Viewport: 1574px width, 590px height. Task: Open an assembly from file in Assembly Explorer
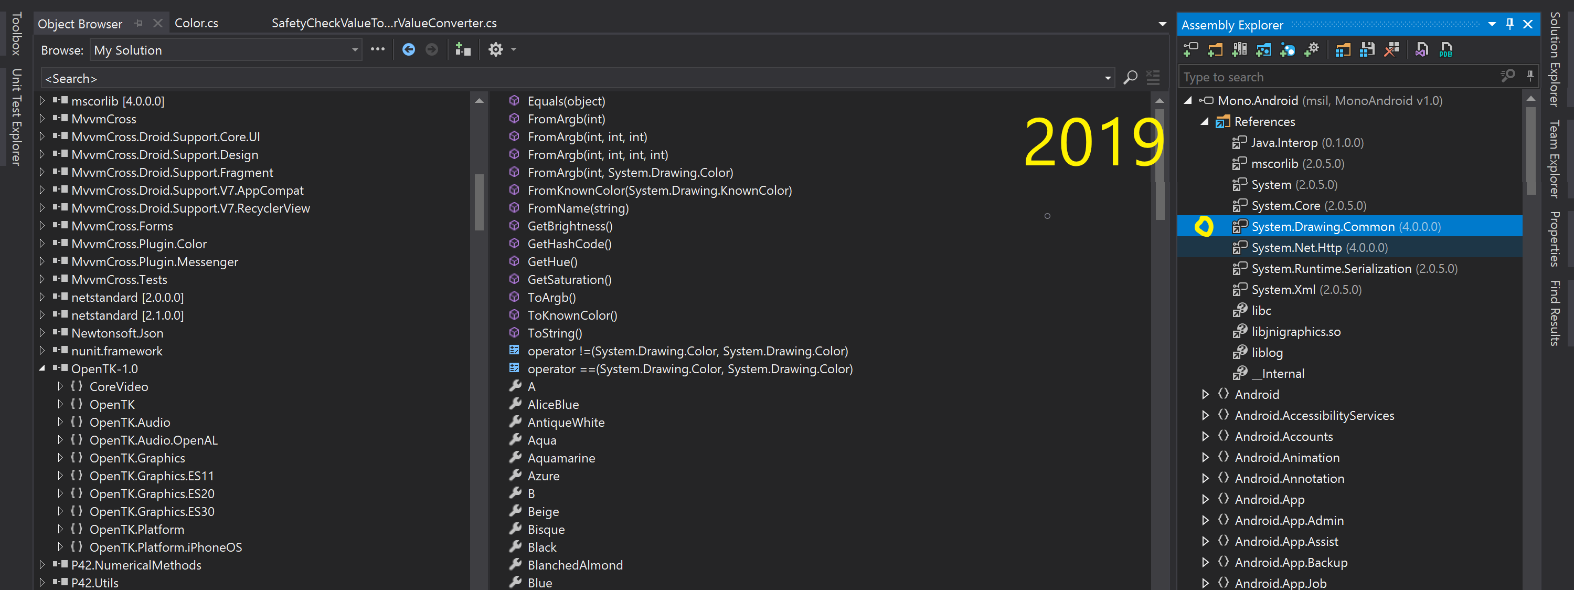[1190, 49]
